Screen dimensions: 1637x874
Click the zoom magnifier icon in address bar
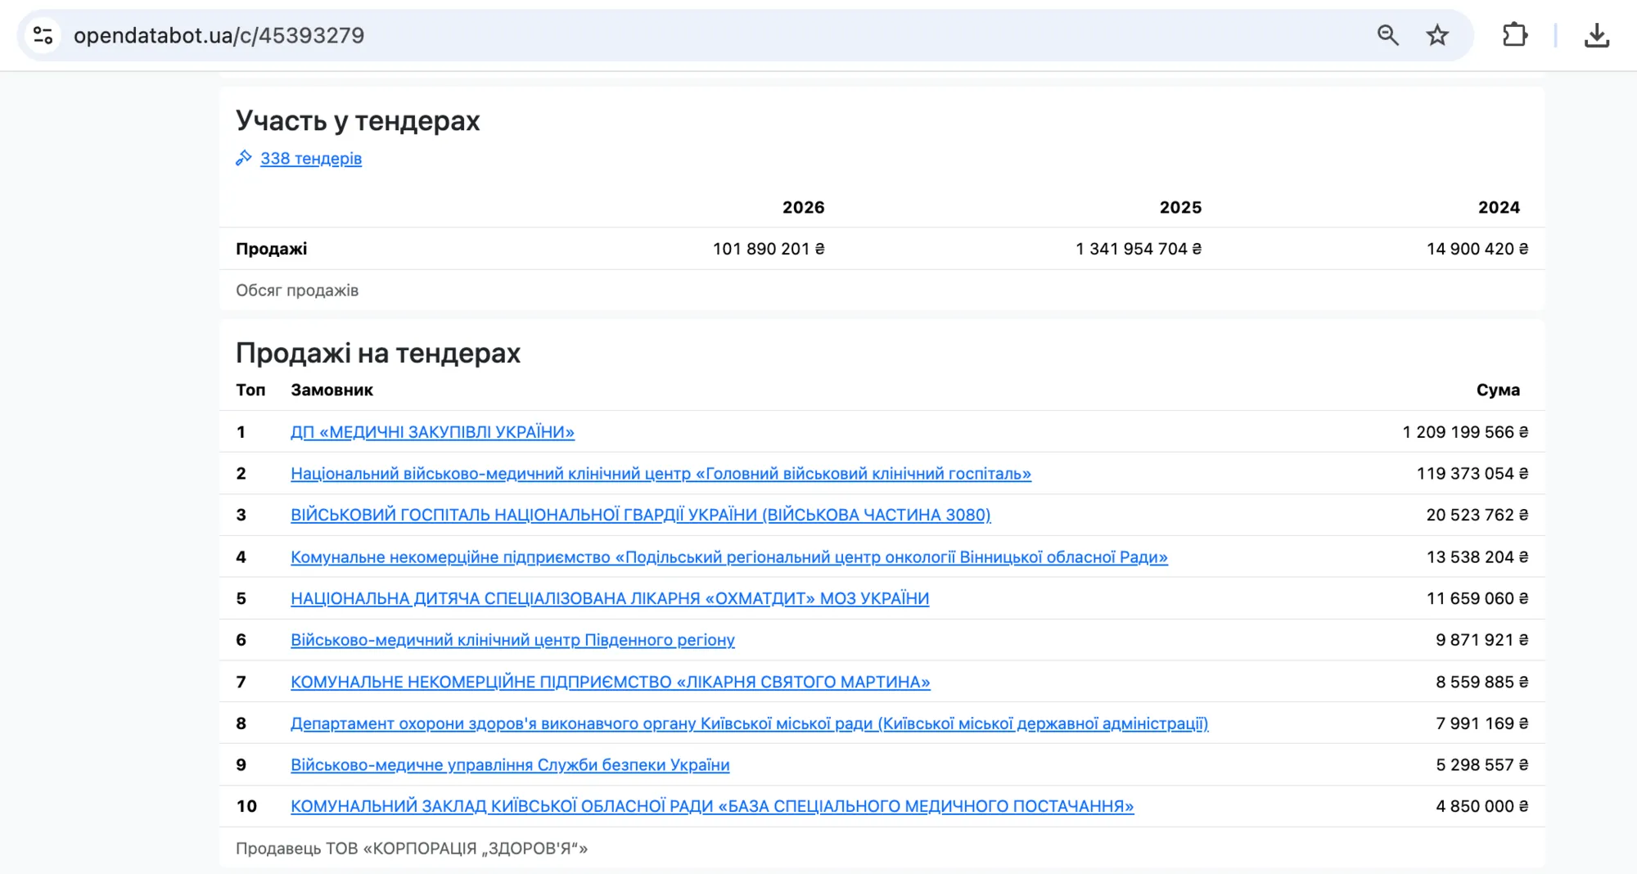[x=1387, y=35]
